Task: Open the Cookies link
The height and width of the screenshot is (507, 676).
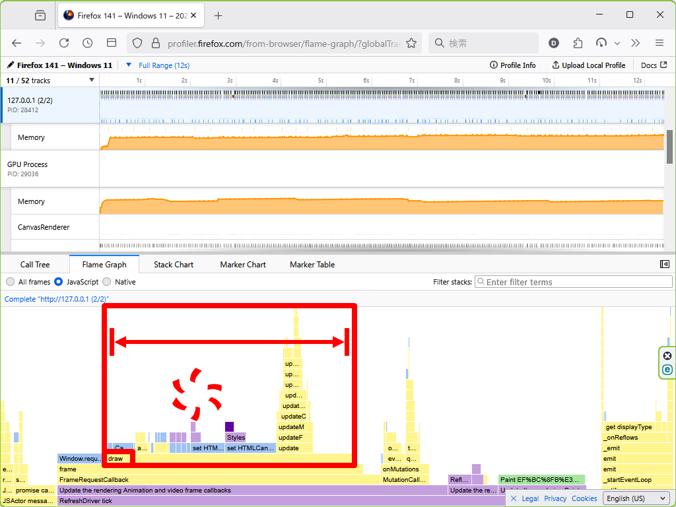Action: coord(584,498)
